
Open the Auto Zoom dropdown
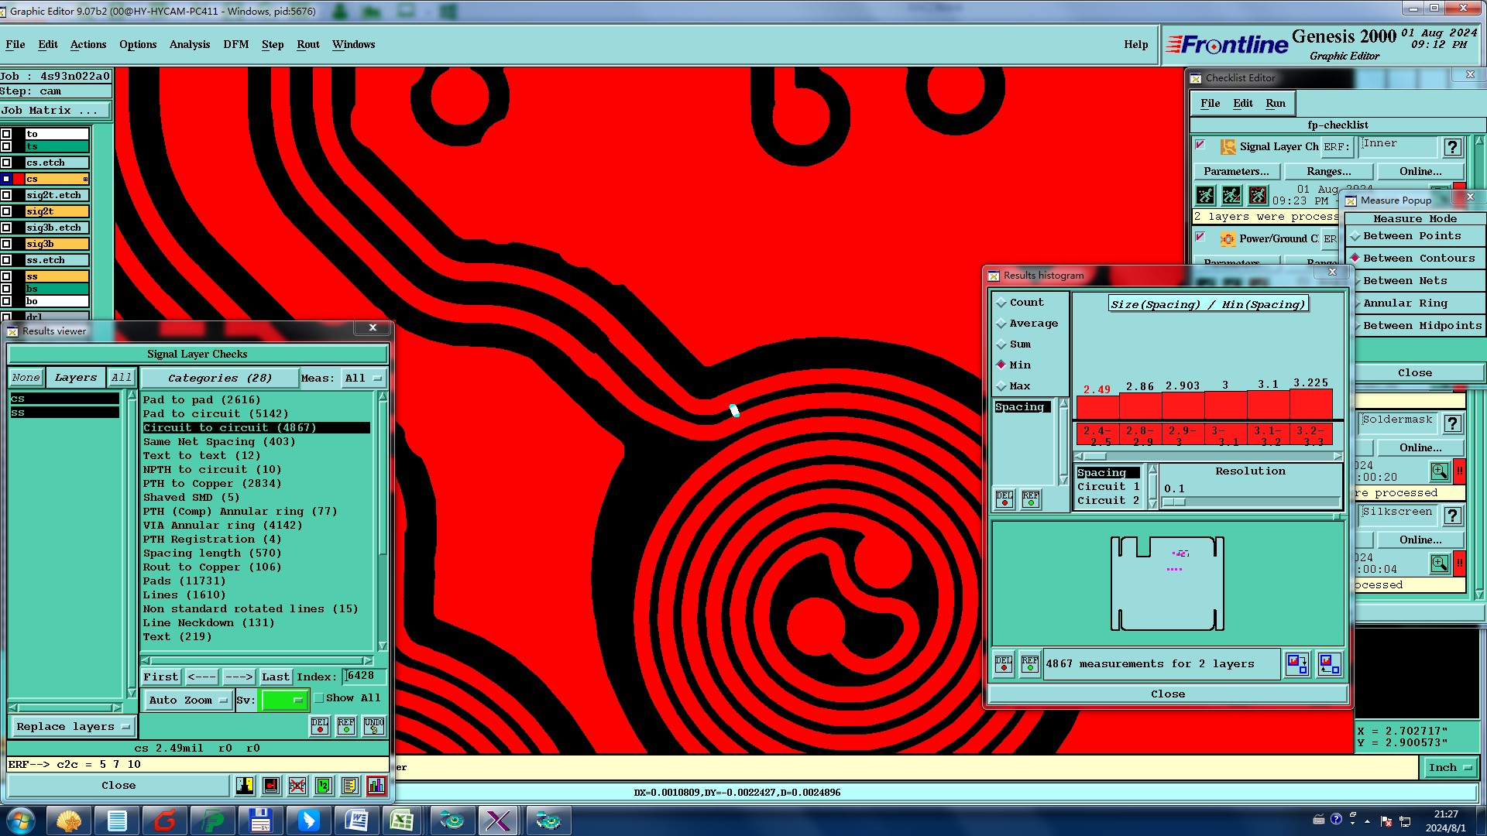point(189,701)
